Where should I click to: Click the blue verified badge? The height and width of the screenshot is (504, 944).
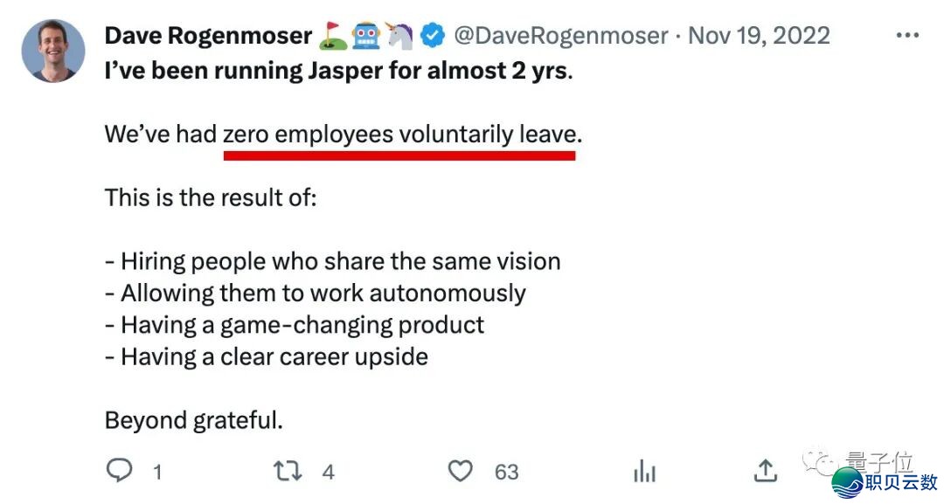click(x=432, y=36)
